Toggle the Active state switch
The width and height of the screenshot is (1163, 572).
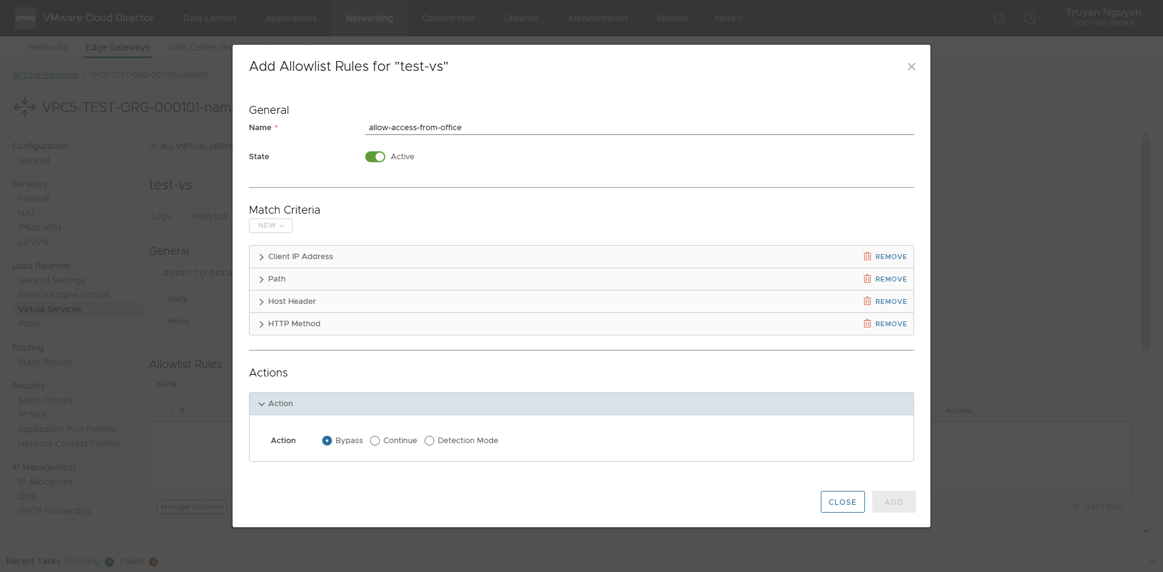(375, 157)
